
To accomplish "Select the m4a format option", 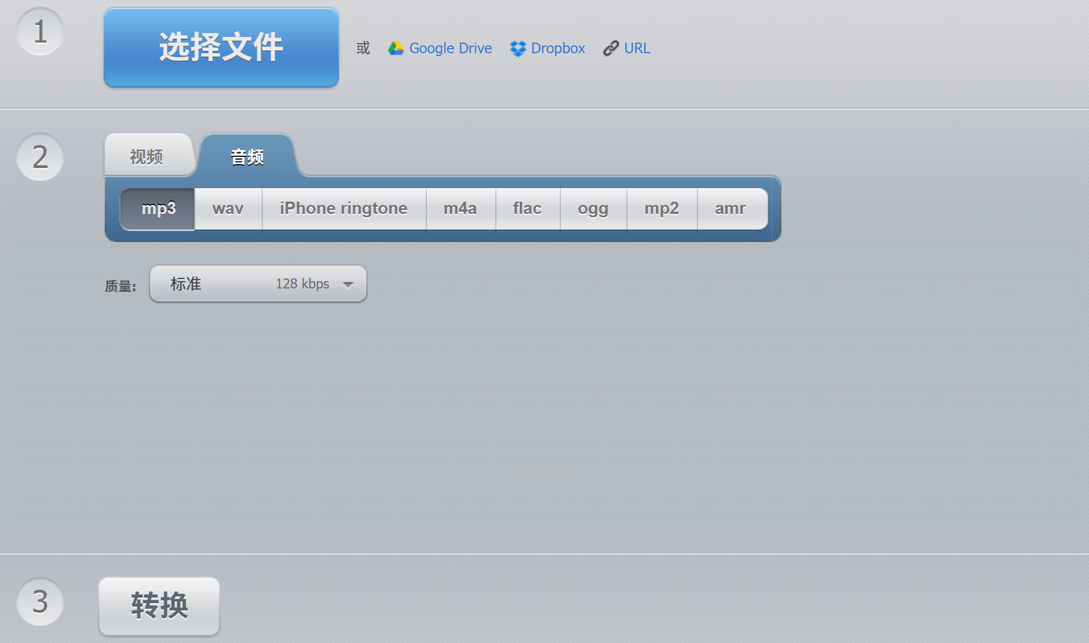I will click(460, 208).
